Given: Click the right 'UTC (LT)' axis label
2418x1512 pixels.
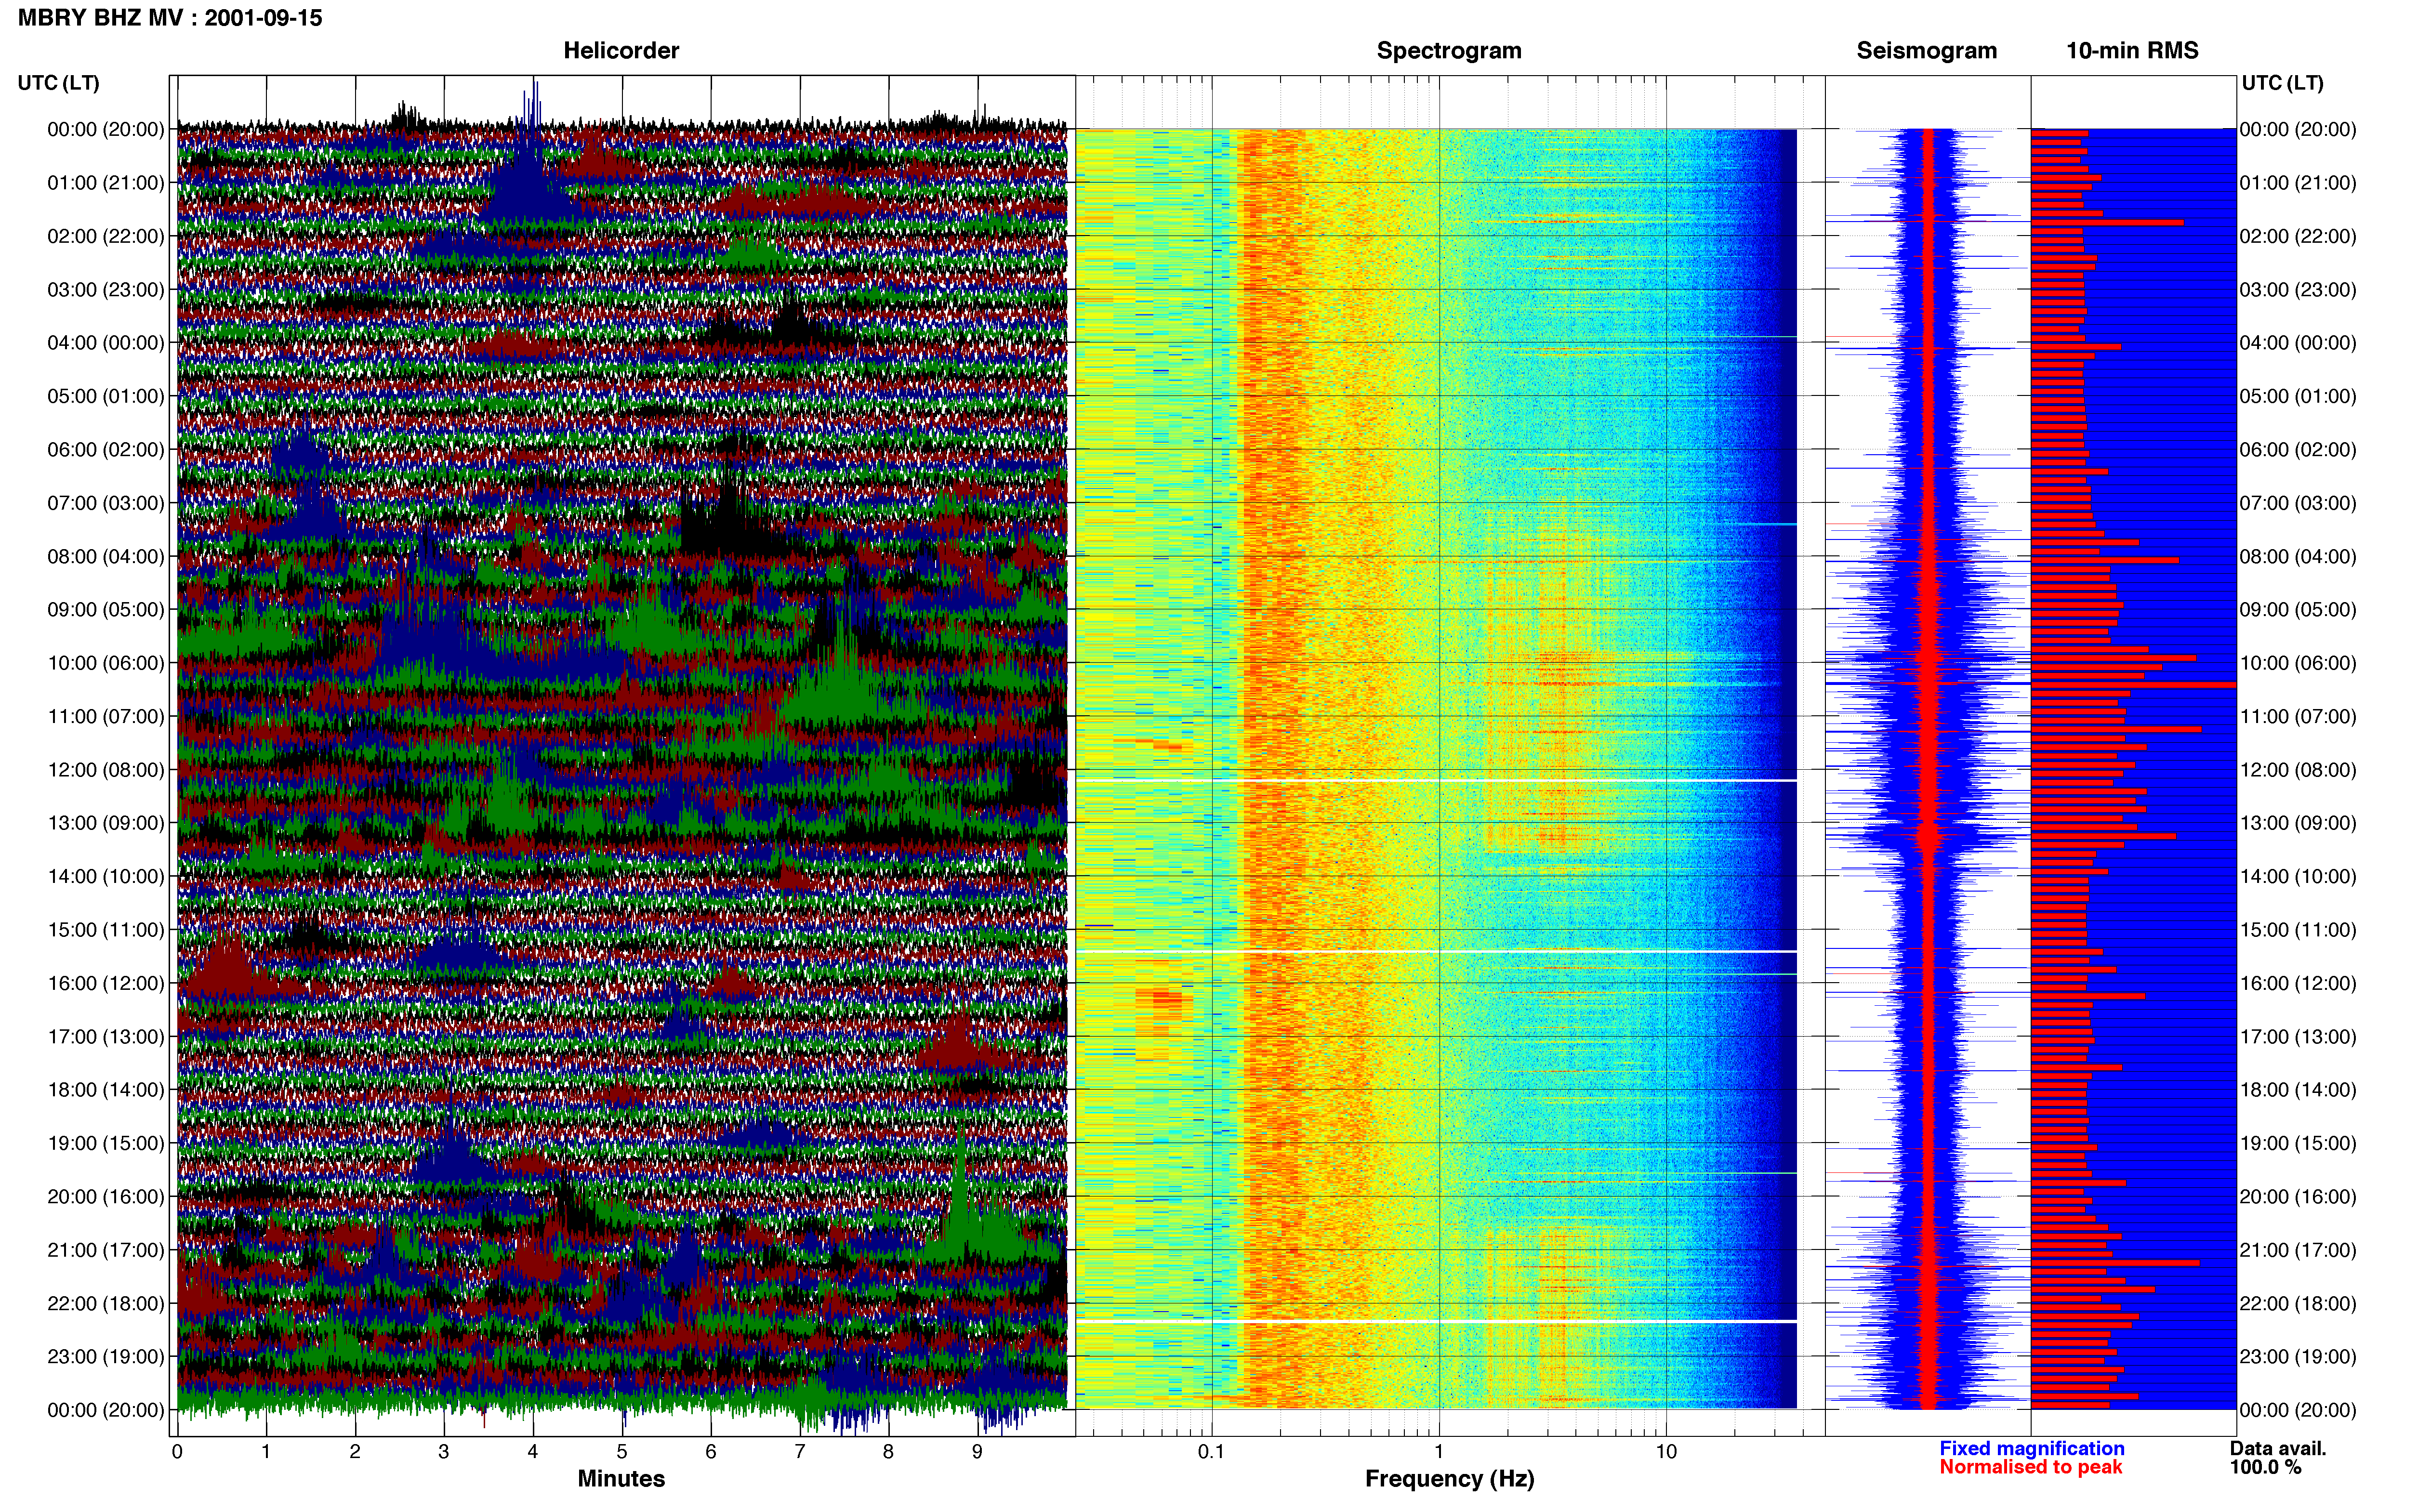Looking at the screenshot, I should click(2282, 83).
